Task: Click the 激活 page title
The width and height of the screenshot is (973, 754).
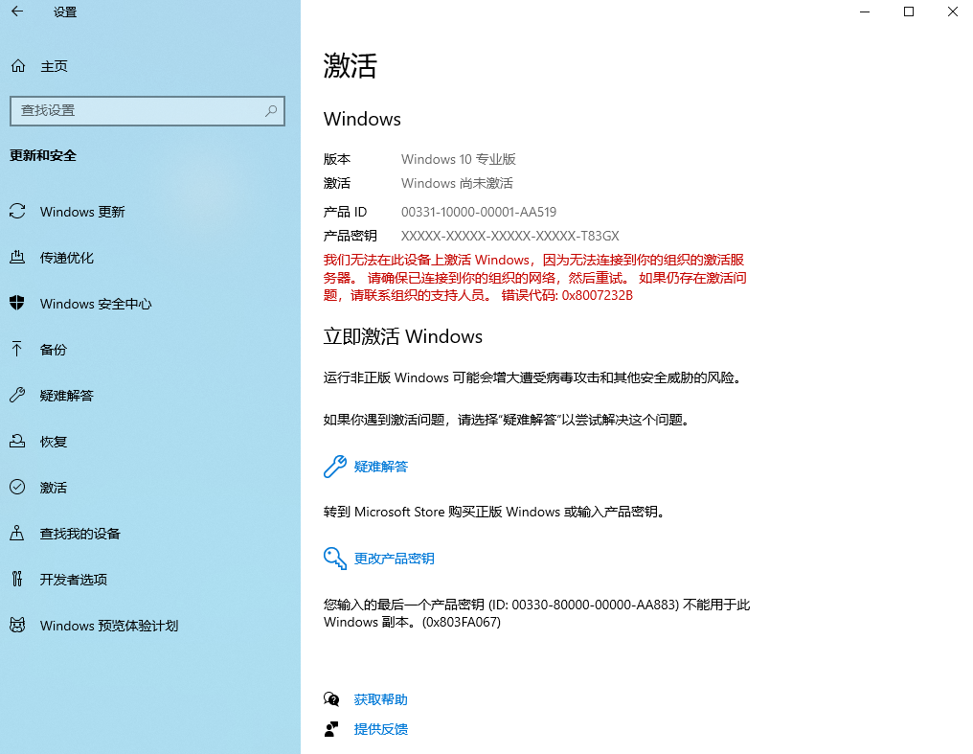Action: coord(350,65)
